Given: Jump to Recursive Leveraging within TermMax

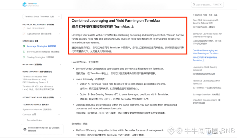Looking at the screenshot, I should pos(207,84).
